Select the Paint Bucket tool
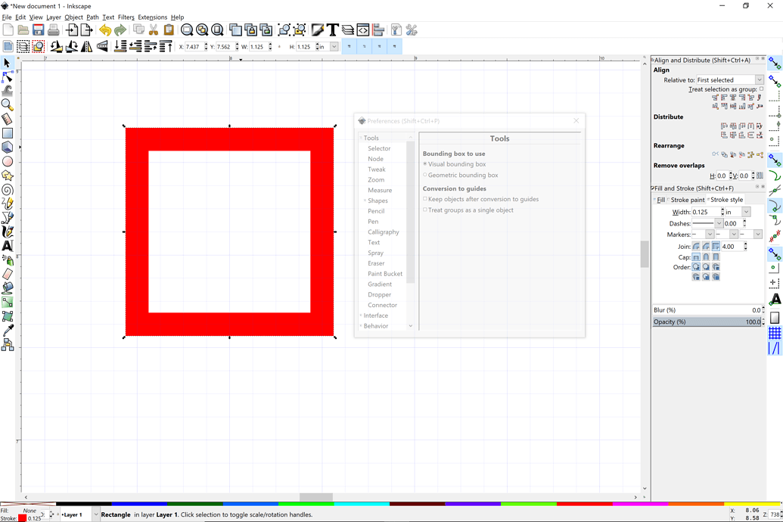 pos(7,287)
